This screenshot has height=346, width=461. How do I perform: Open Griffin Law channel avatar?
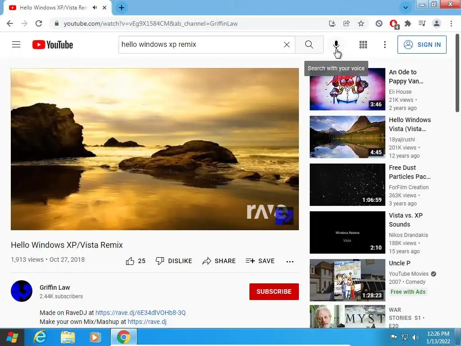click(x=22, y=291)
